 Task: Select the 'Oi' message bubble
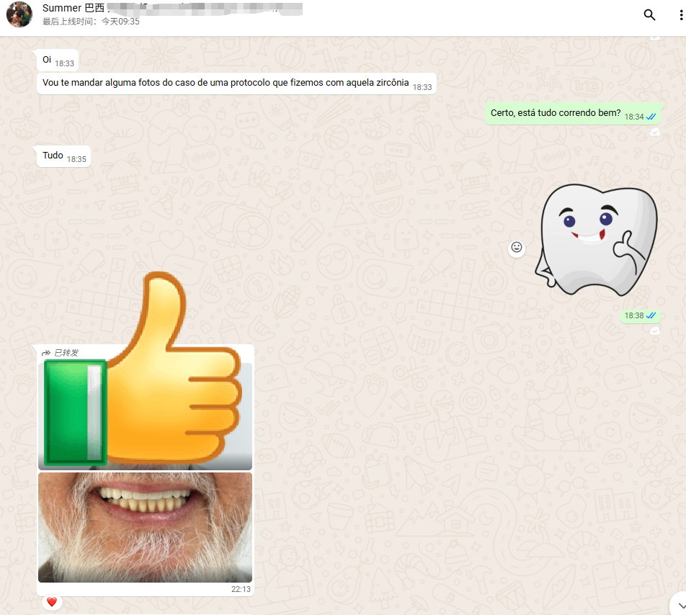tap(58, 60)
